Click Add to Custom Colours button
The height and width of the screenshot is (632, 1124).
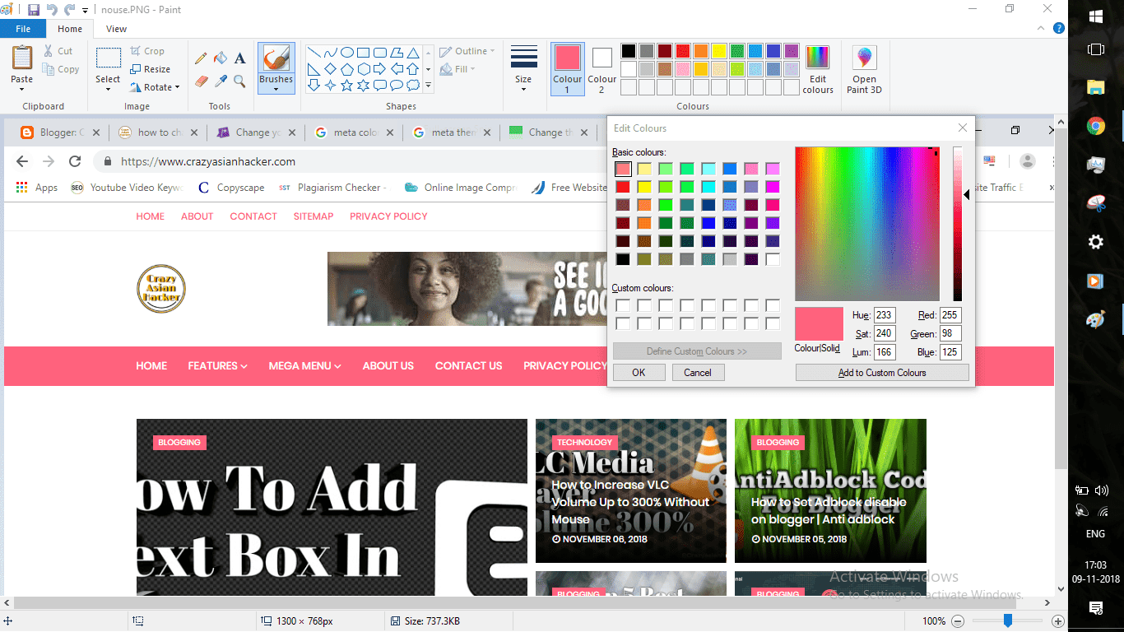pos(882,373)
